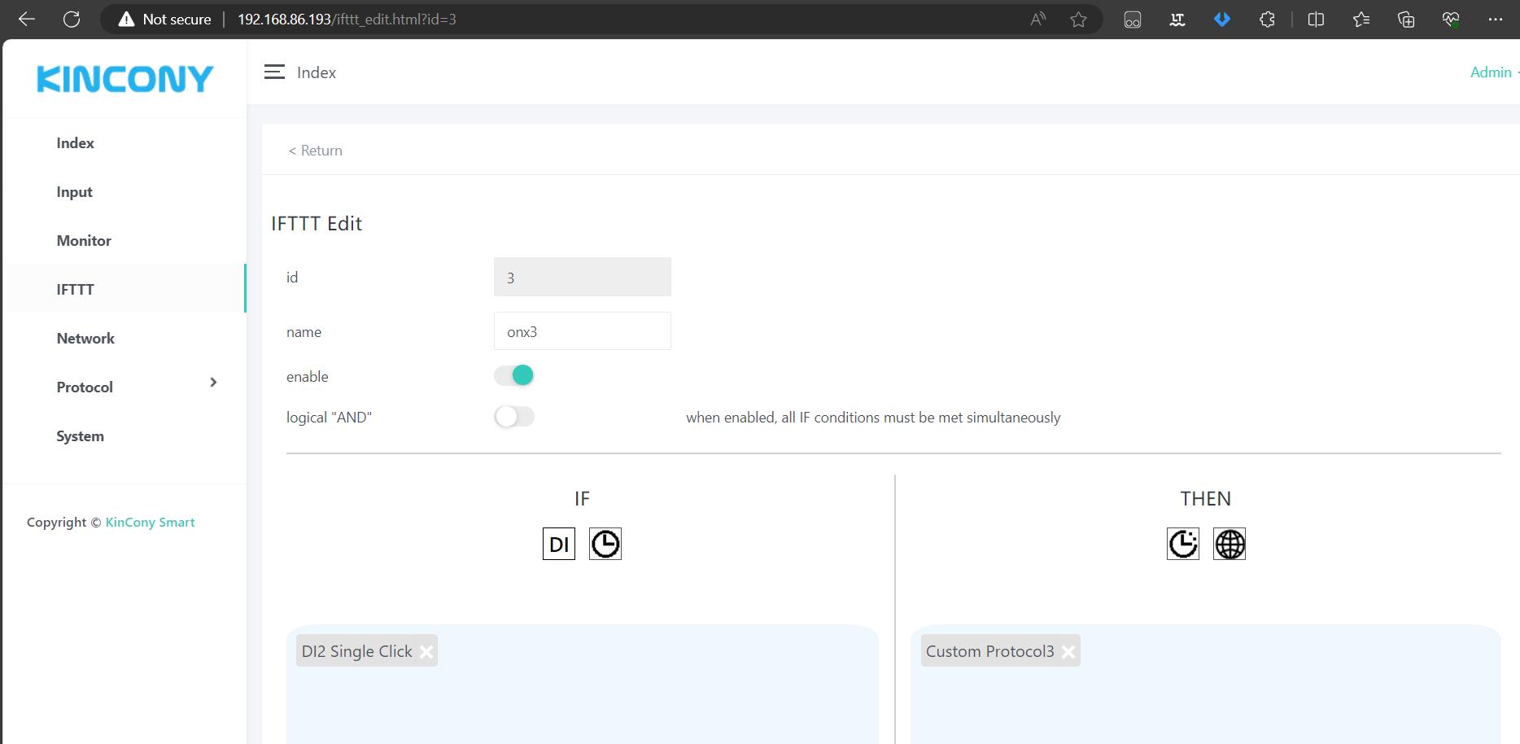Refresh the browser page
Viewport: 1520px width, 744px height.
point(72,20)
